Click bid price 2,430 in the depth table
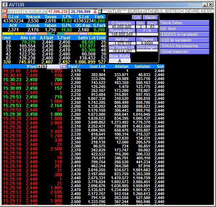Screen dimensions: 216x207 tap(47, 46)
